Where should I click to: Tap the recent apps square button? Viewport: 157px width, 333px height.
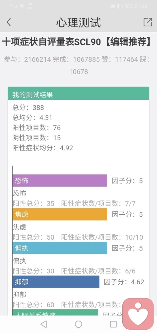(x=113, y=324)
